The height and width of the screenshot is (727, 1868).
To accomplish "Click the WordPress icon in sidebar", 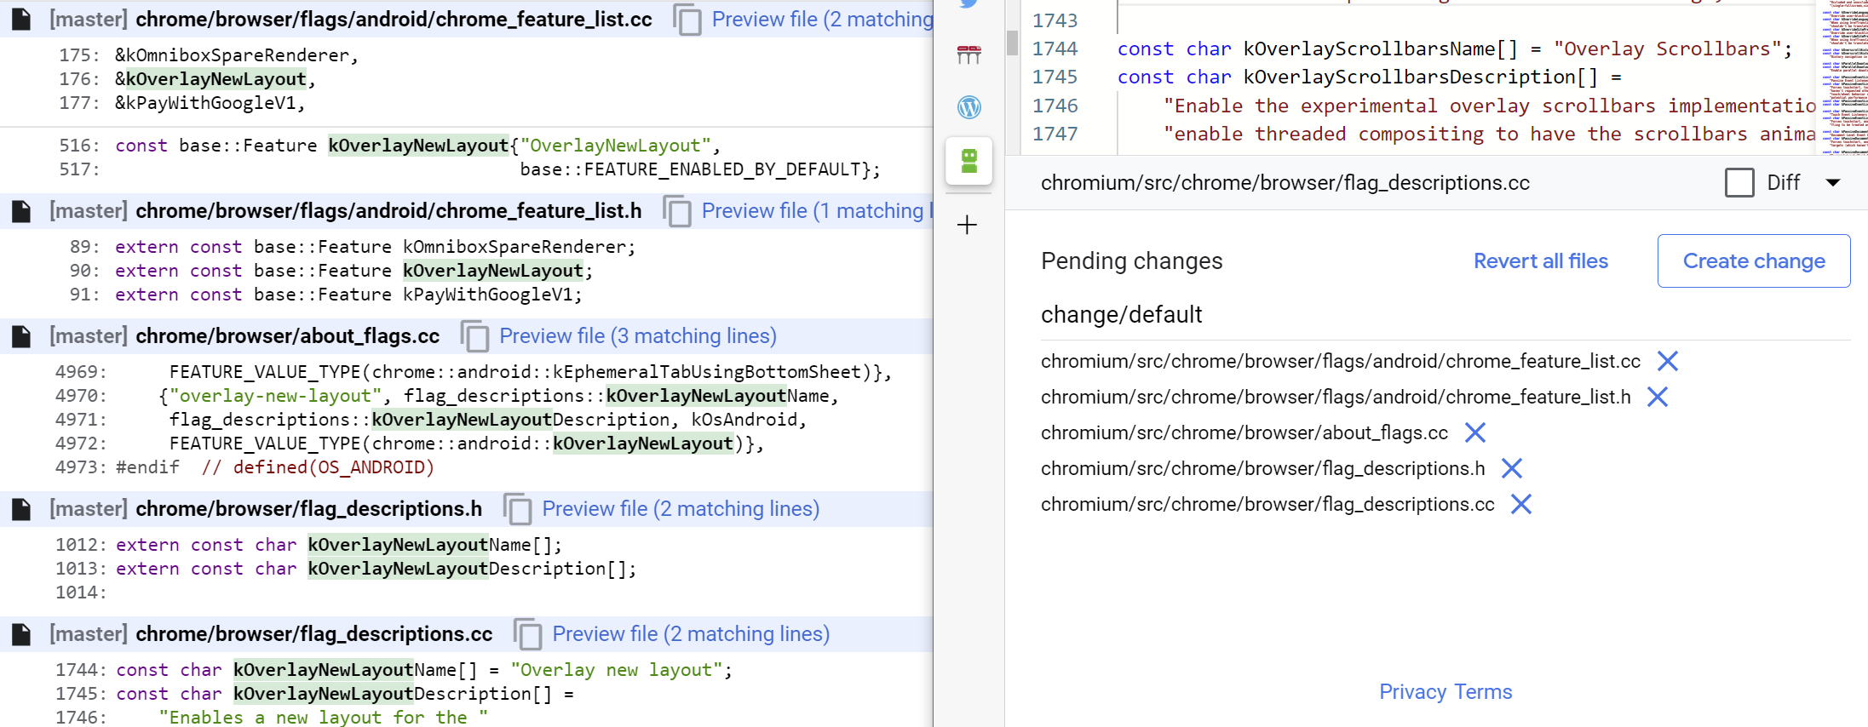I will [x=968, y=107].
